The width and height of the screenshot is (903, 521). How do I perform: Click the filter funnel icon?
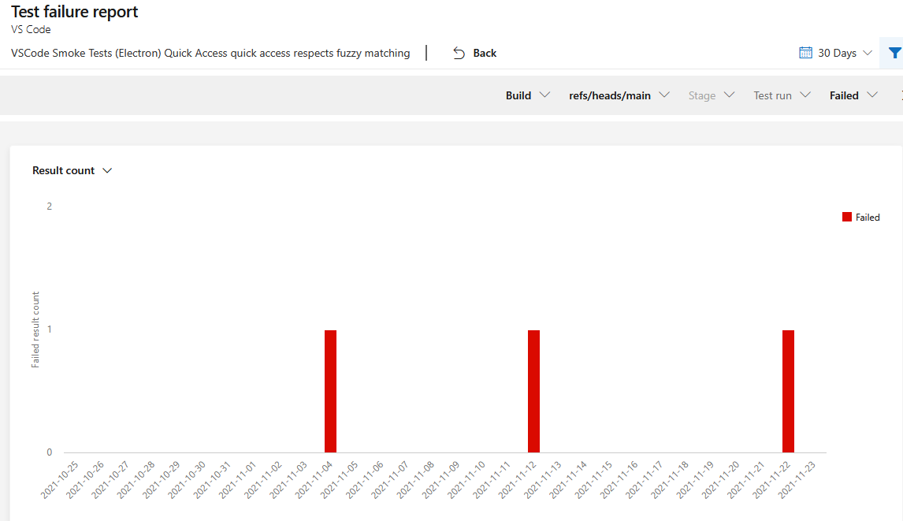894,53
